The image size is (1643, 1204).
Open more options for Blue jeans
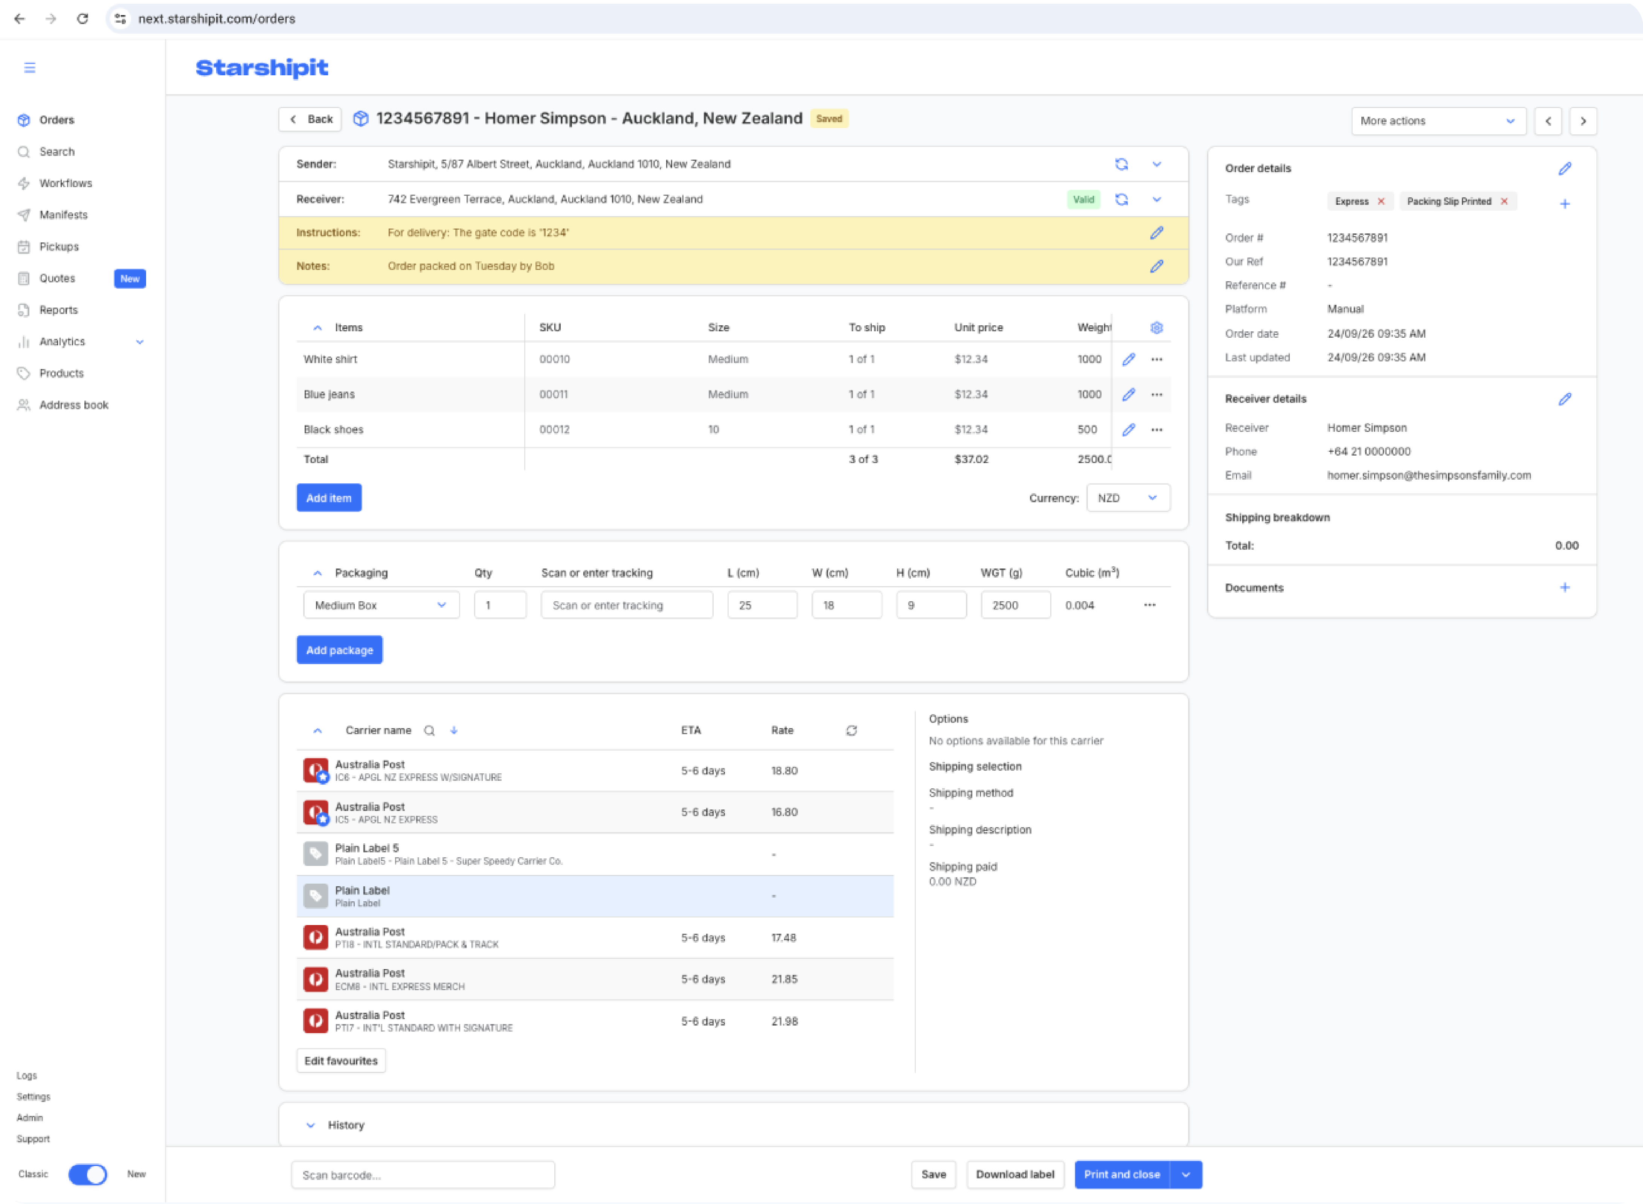pos(1156,394)
